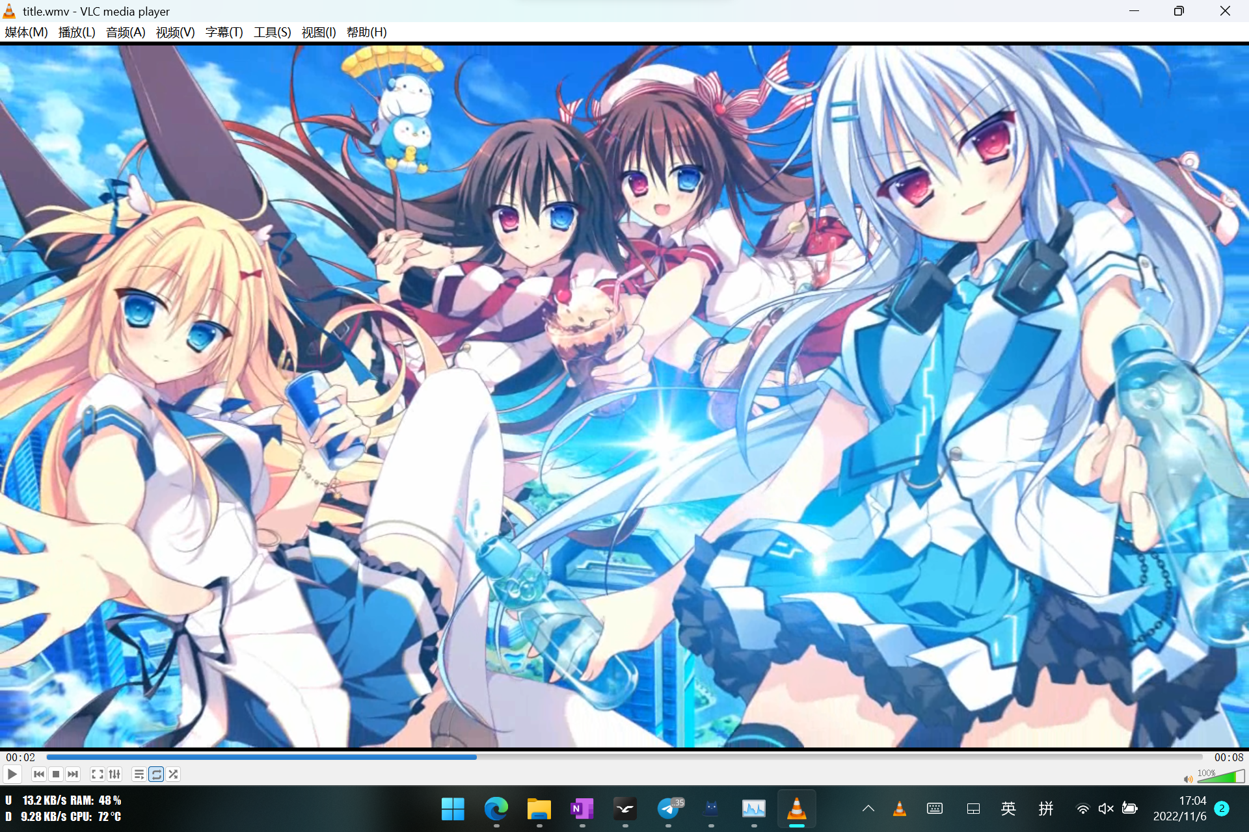Open extended settings equalizer icon
This screenshot has width=1249, height=832.
(114, 774)
